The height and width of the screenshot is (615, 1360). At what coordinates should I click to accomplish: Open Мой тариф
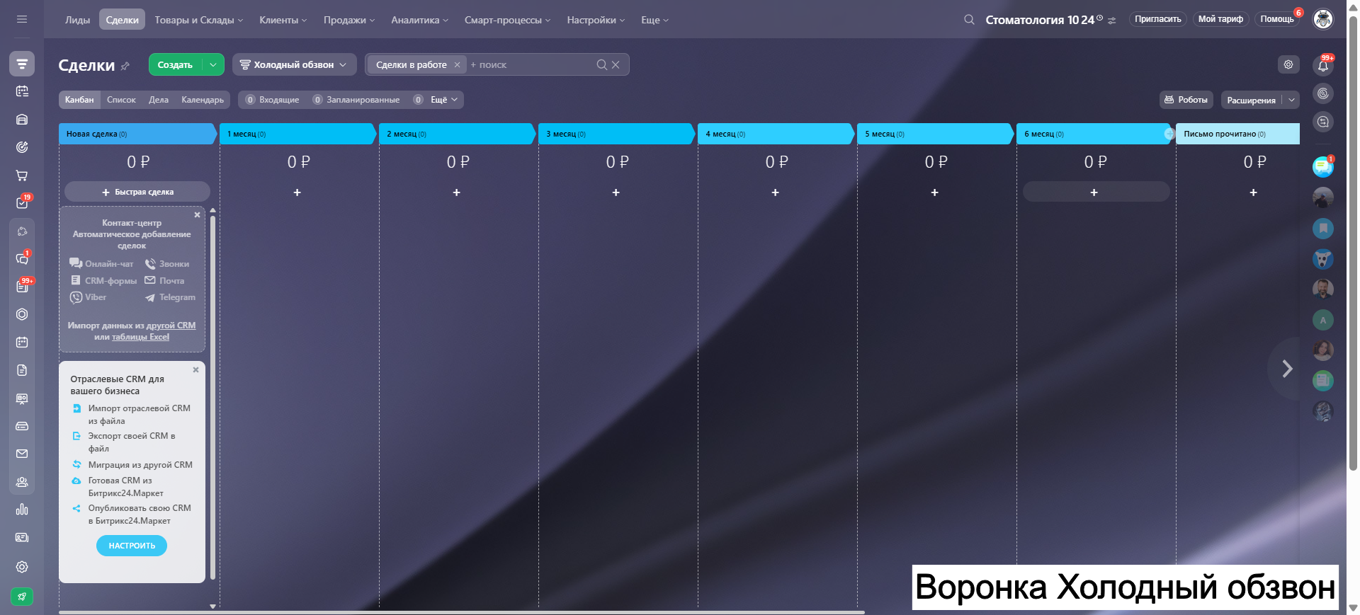click(x=1220, y=19)
